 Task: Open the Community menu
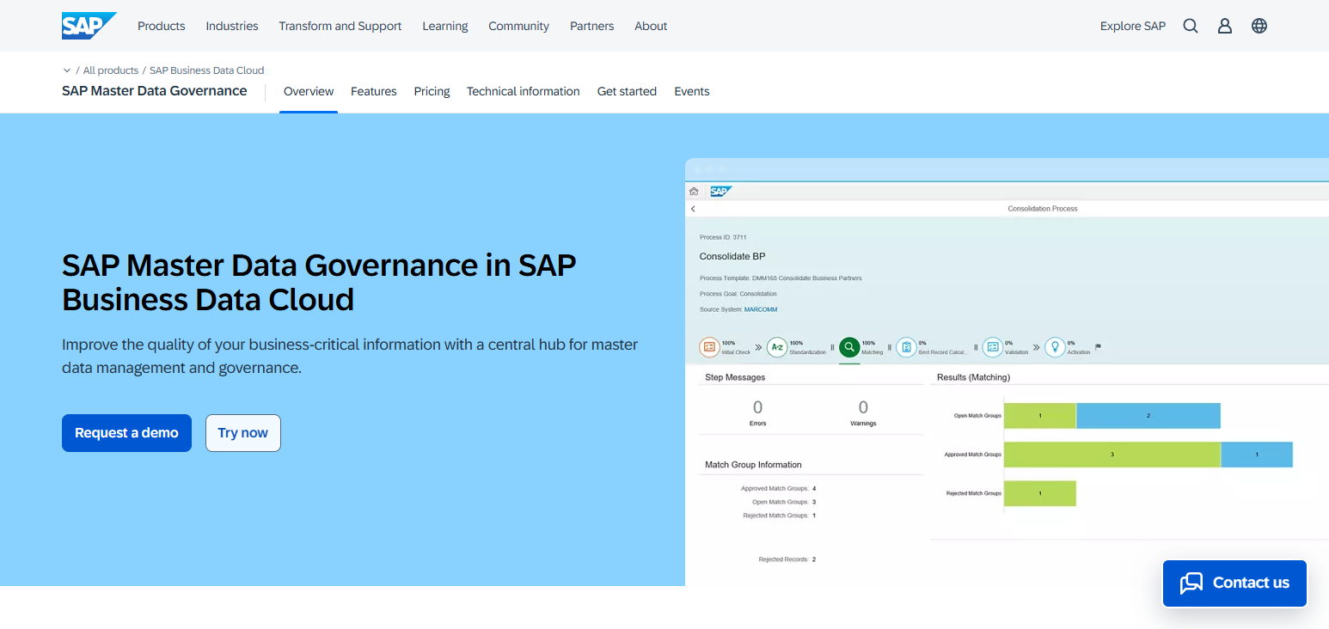[519, 26]
